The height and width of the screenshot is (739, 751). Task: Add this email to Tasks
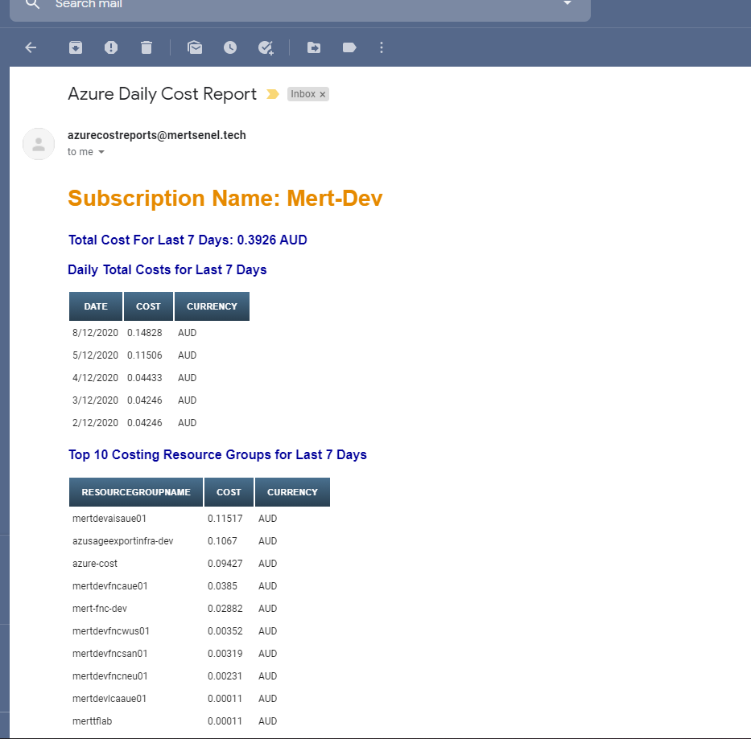coord(266,48)
